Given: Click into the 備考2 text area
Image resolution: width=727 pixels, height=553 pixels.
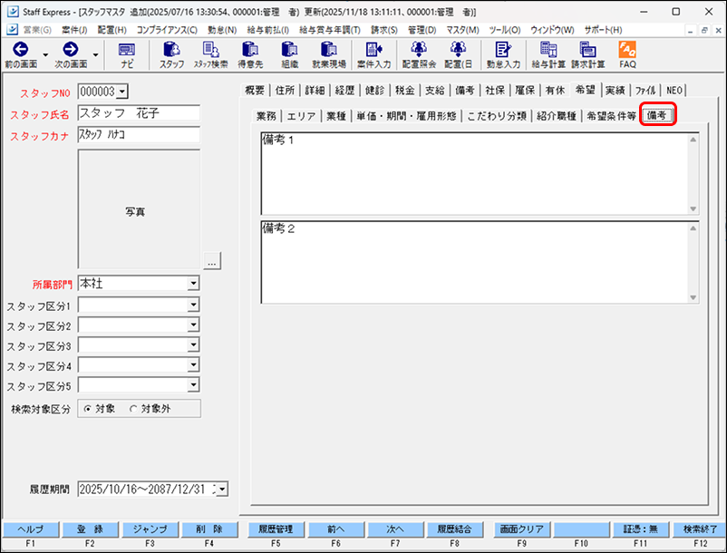Looking at the screenshot, I should tap(471, 263).
